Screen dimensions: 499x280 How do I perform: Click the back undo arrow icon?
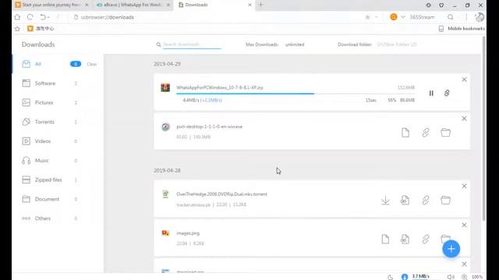click(x=43, y=17)
